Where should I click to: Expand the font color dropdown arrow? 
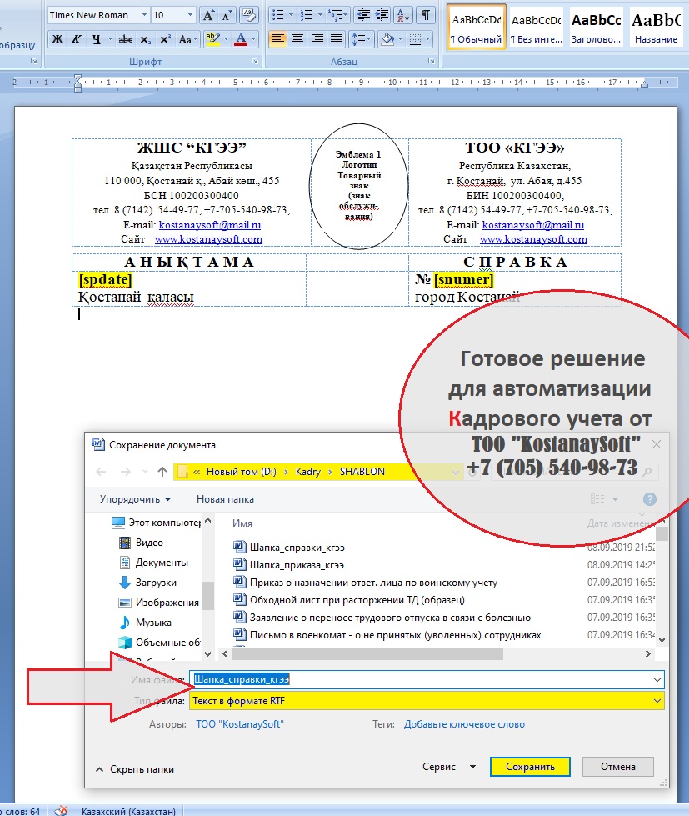[254, 39]
